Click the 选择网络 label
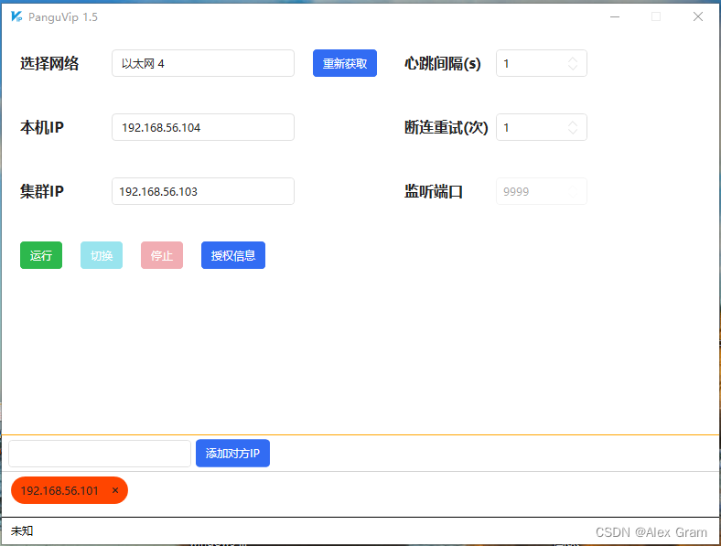 [x=49, y=63]
